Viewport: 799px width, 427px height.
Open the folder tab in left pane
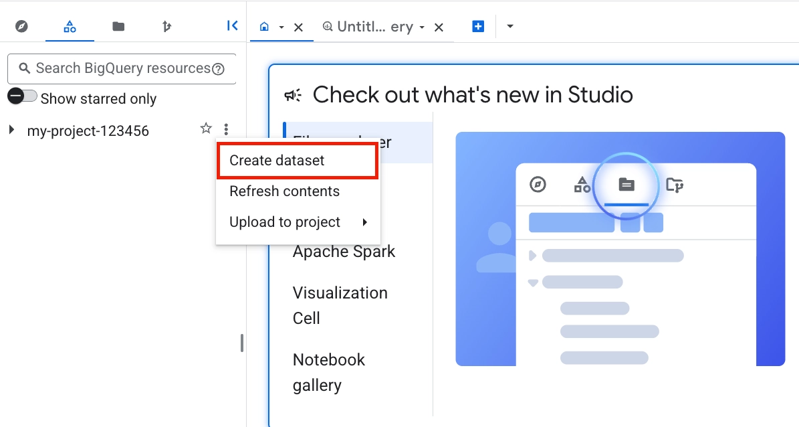(x=118, y=26)
